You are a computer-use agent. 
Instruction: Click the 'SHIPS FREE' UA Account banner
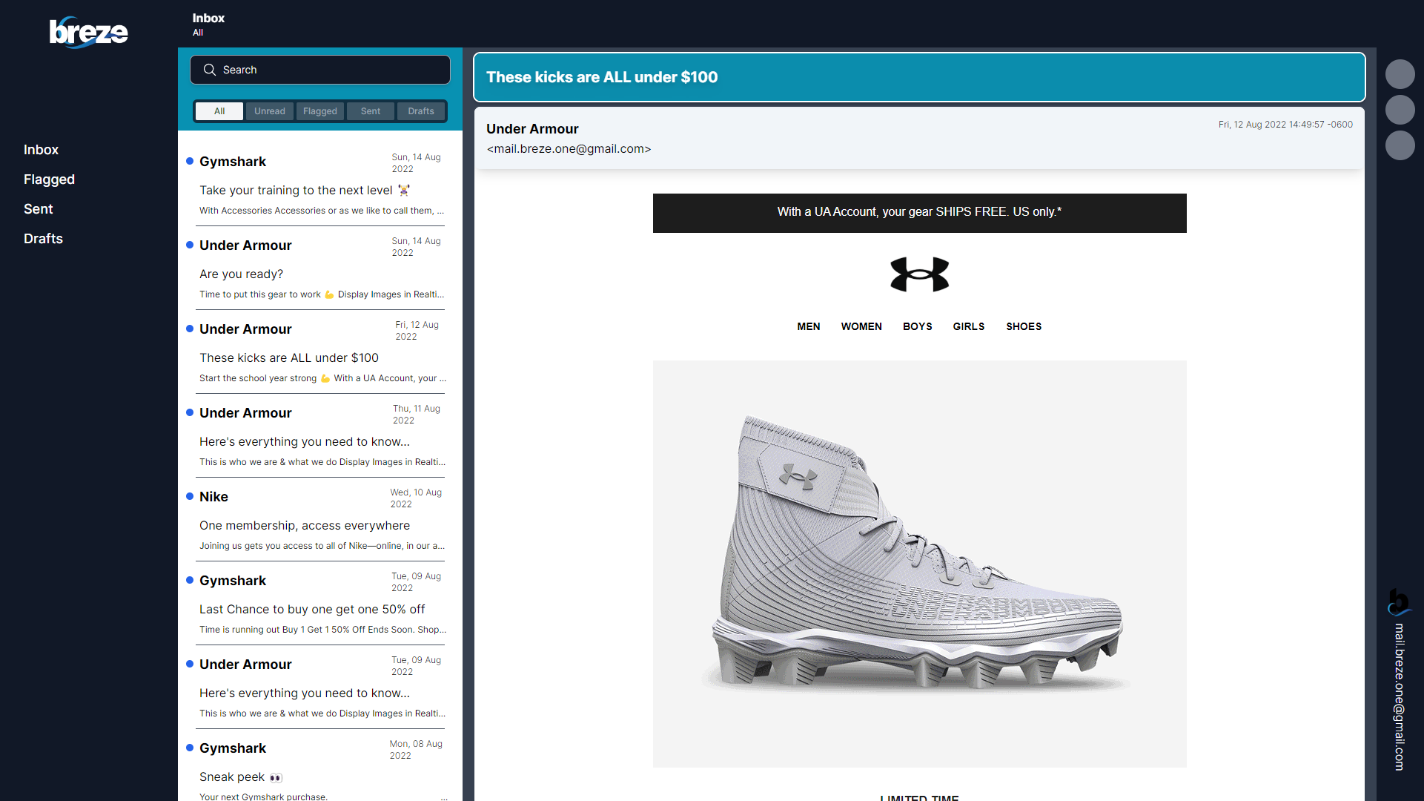(x=919, y=213)
